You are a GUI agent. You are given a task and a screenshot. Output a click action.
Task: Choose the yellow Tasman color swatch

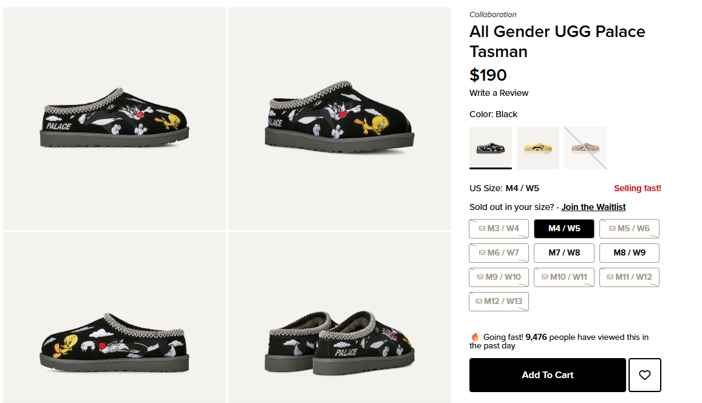coord(538,148)
